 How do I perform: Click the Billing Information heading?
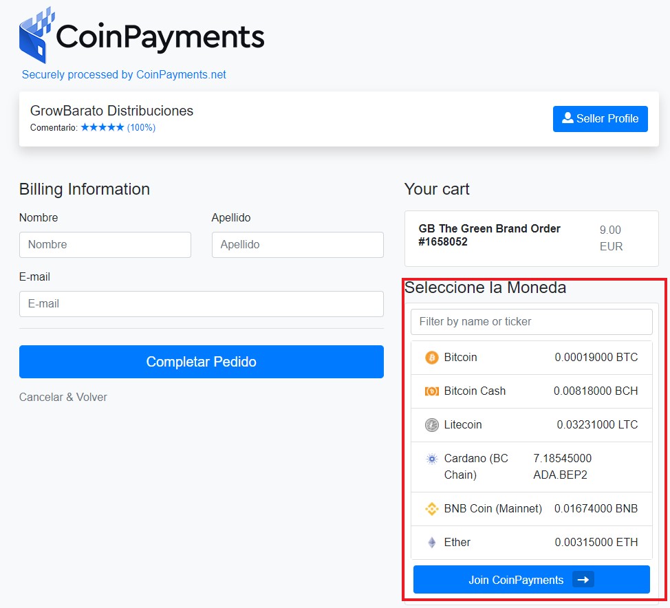click(84, 189)
